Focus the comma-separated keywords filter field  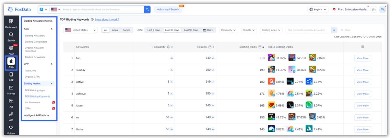click(x=308, y=30)
